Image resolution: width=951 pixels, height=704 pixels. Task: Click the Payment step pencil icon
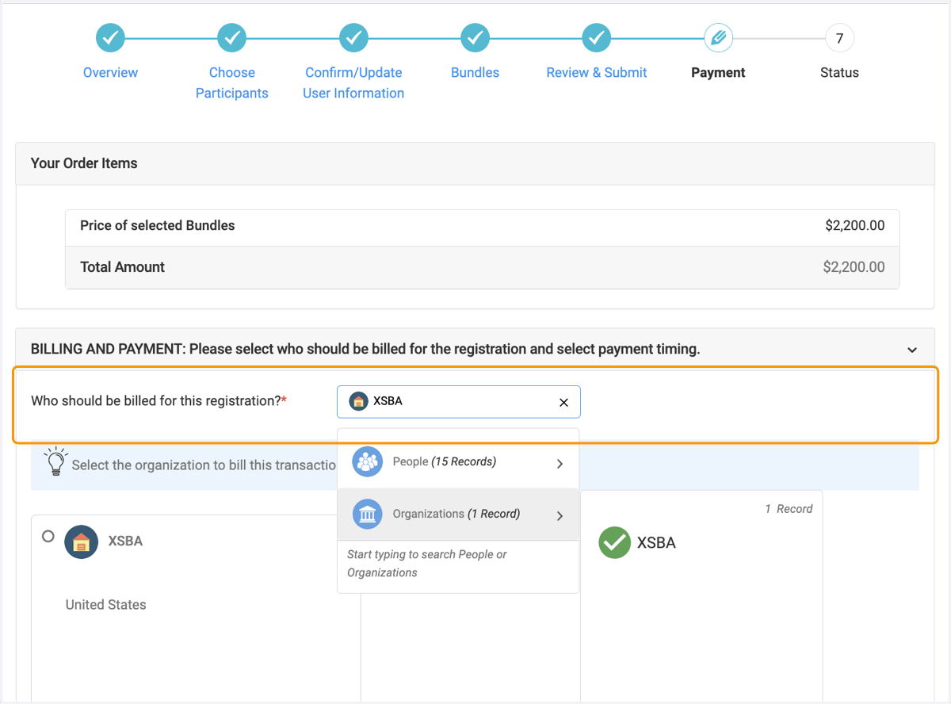pyautogui.click(x=718, y=37)
